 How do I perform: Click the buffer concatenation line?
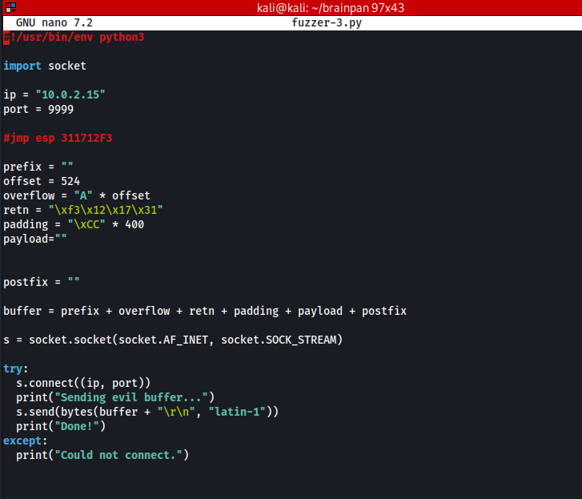[205, 311]
